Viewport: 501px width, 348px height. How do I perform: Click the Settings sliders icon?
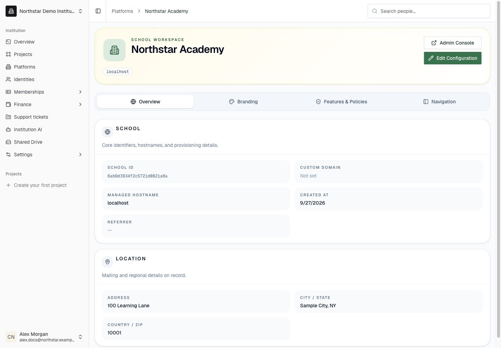8,155
